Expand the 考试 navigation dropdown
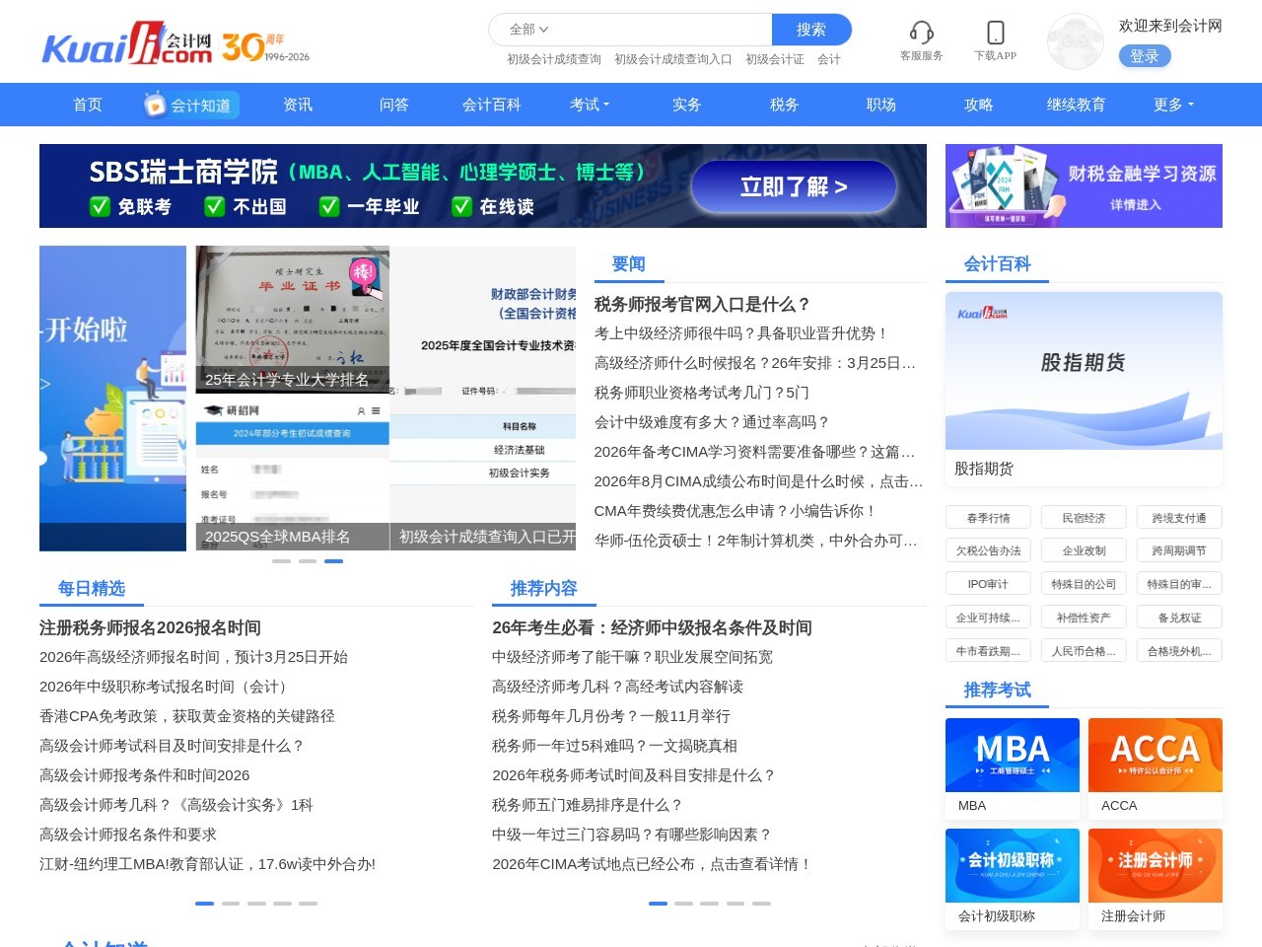 [x=590, y=105]
